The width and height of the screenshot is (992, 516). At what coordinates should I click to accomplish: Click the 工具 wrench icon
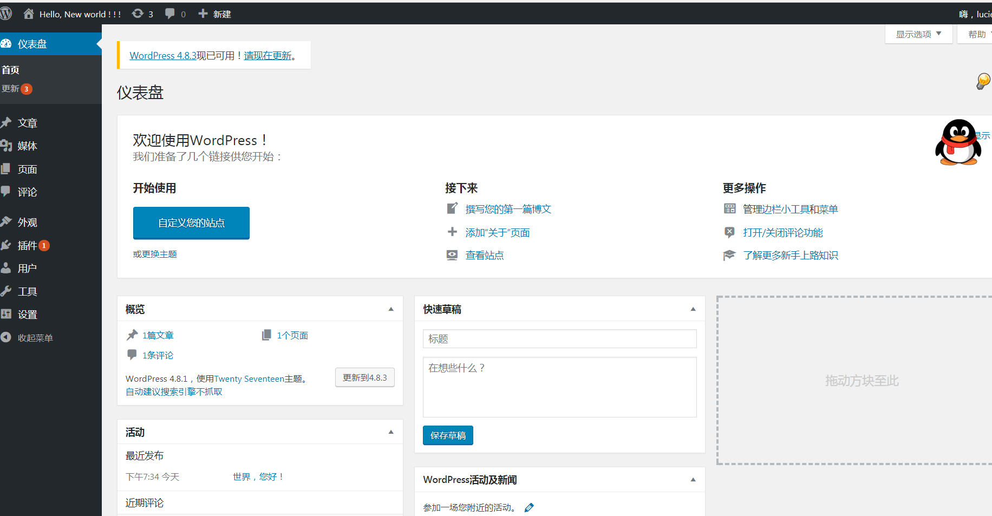pyautogui.click(x=6, y=291)
